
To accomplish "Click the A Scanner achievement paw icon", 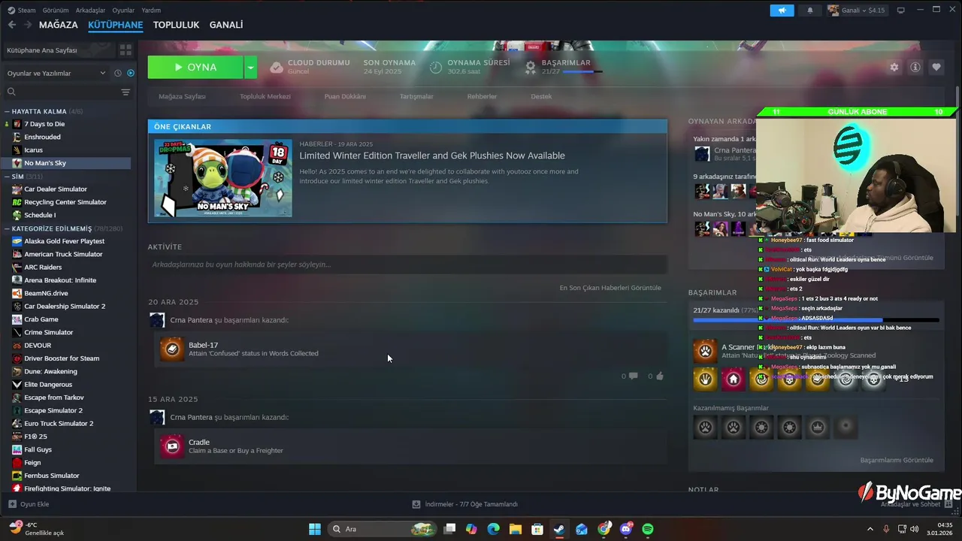I will (705, 350).
